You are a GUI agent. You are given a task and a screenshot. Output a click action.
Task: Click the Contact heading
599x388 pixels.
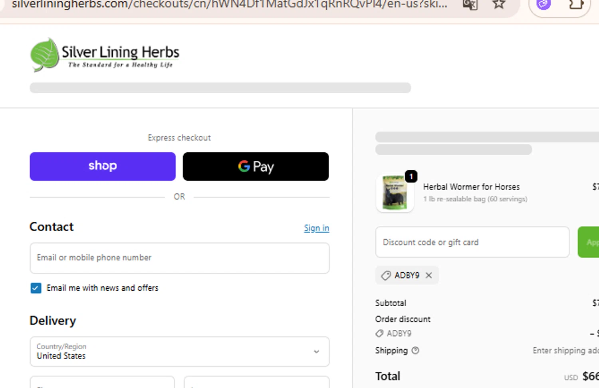(52, 226)
